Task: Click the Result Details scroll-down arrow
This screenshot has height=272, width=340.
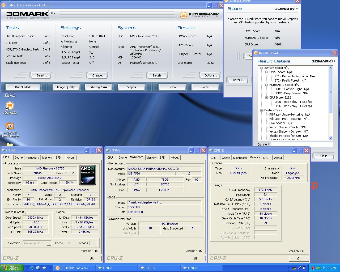Action: [331, 138]
